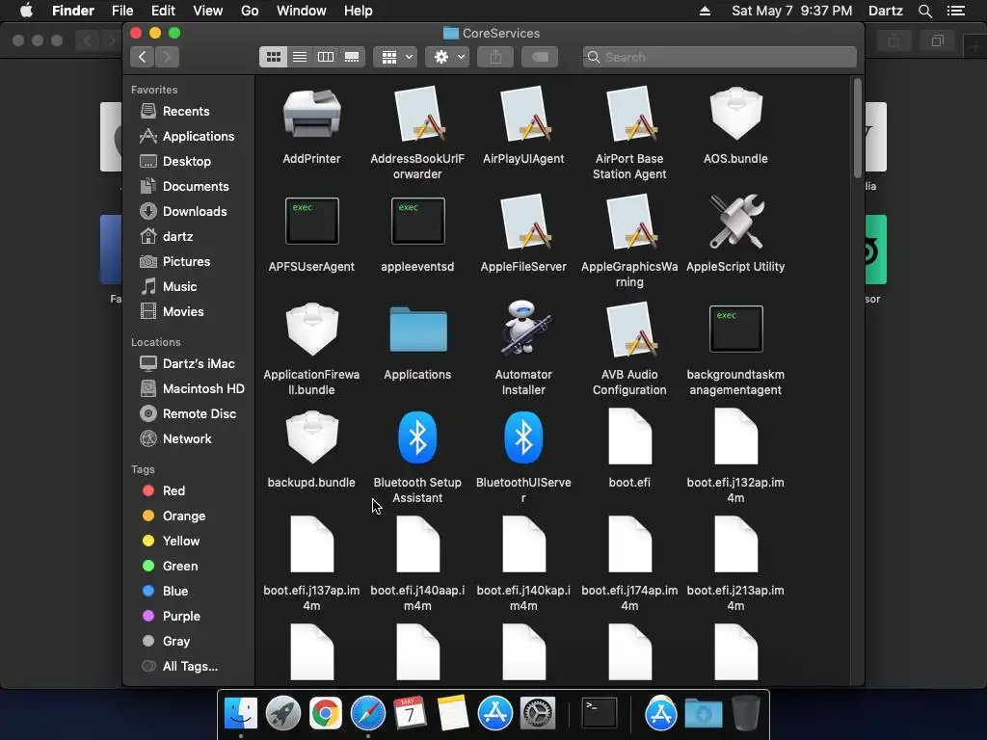Viewport: 987px width, 740px height.
Task: Select the boot.efi.j140aap.im4m file
Action: [417, 545]
